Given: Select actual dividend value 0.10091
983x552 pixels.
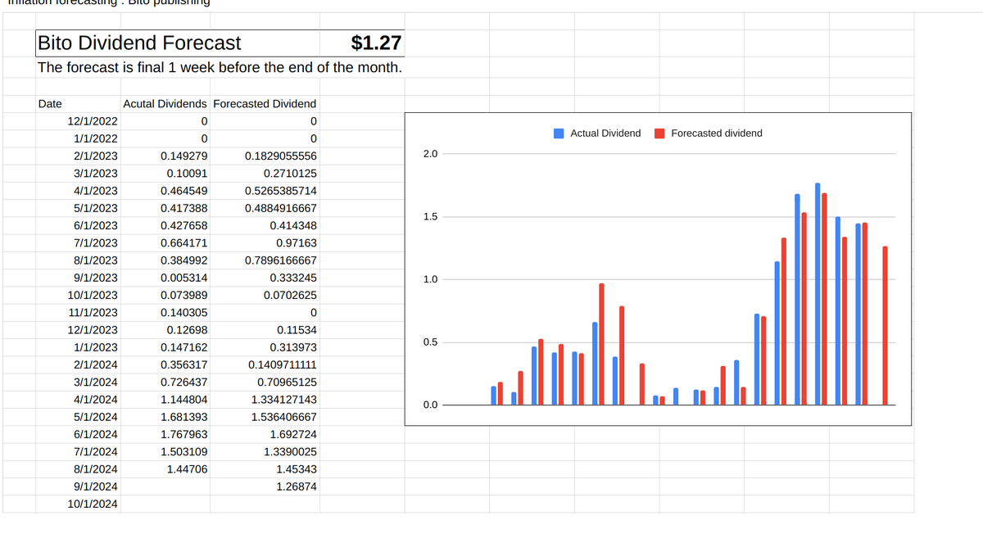Looking at the screenshot, I should pos(165,174).
